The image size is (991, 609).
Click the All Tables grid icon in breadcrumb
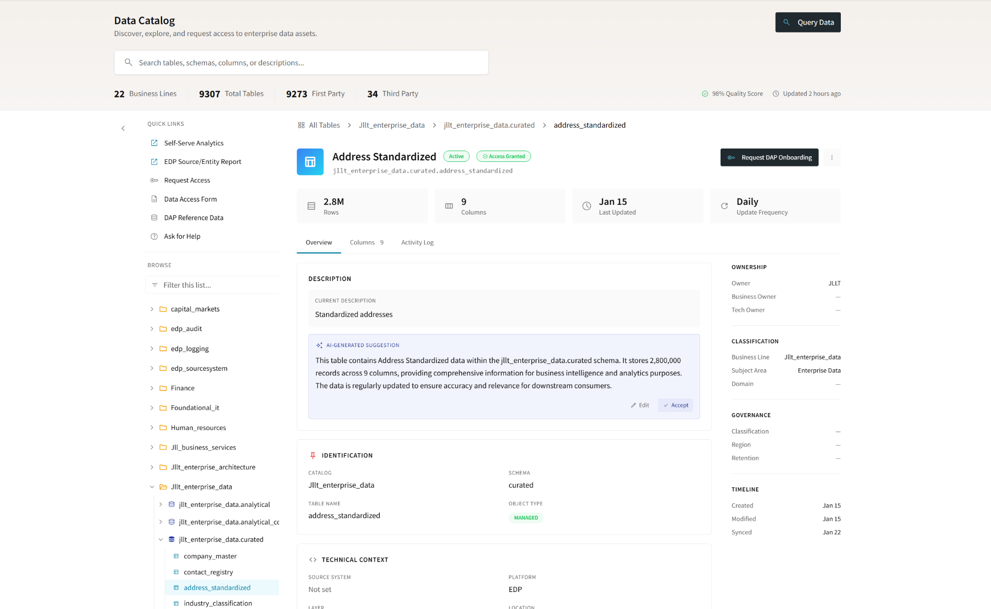click(301, 125)
